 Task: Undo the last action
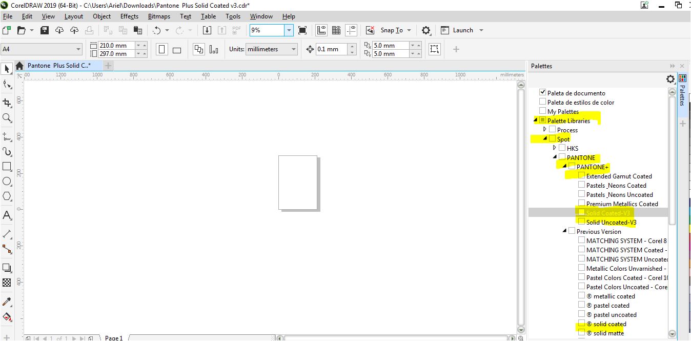[x=157, y=30]
